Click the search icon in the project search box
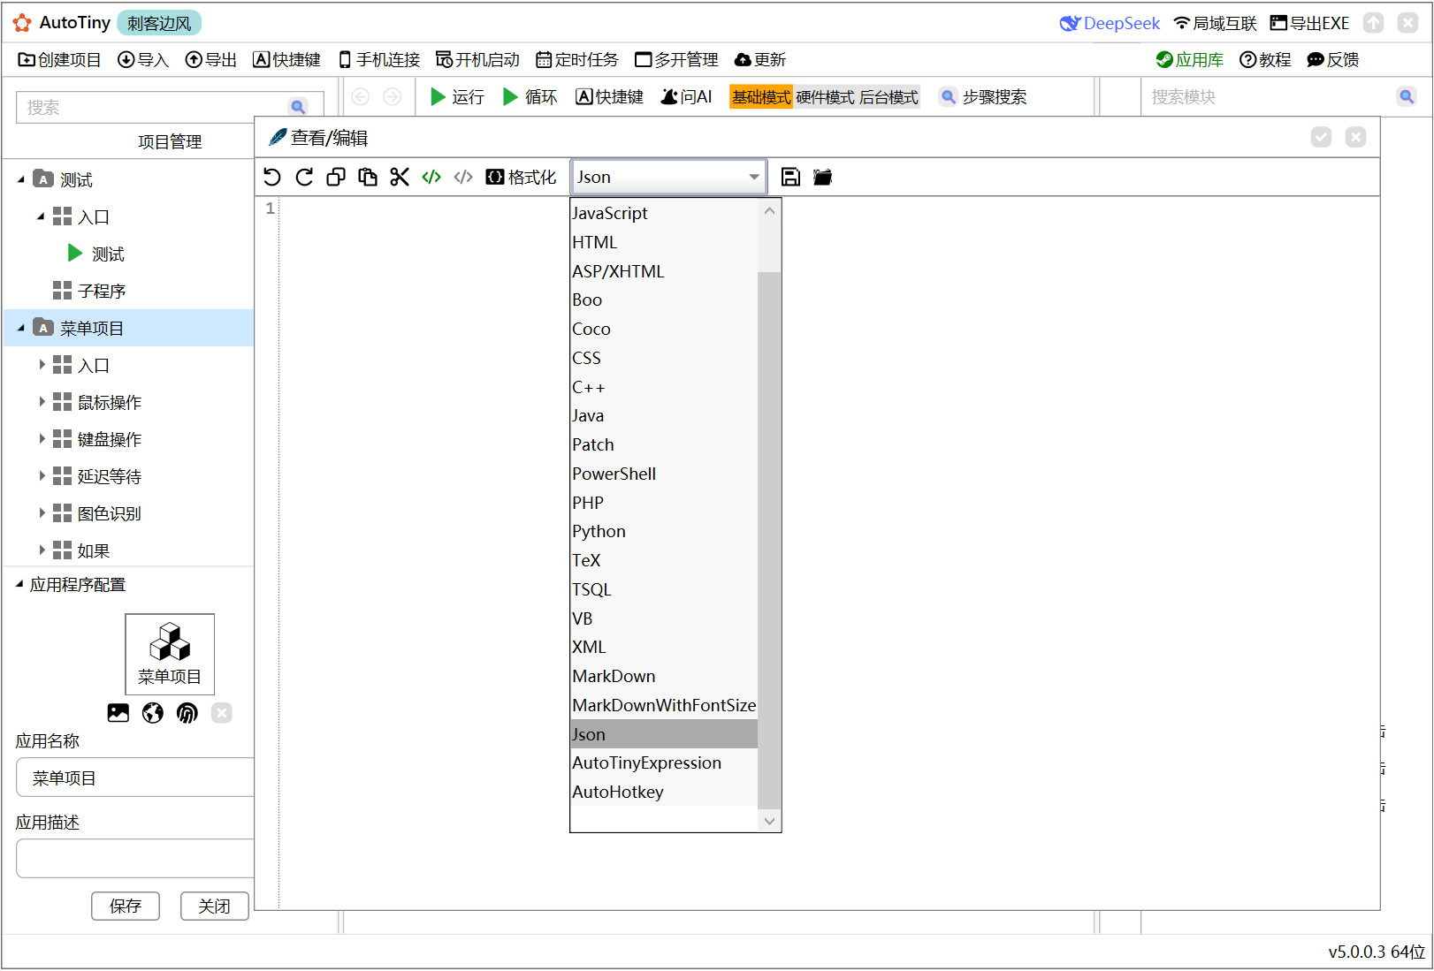The width and height of the screenshot is (1434, 971). pos(299,107)
